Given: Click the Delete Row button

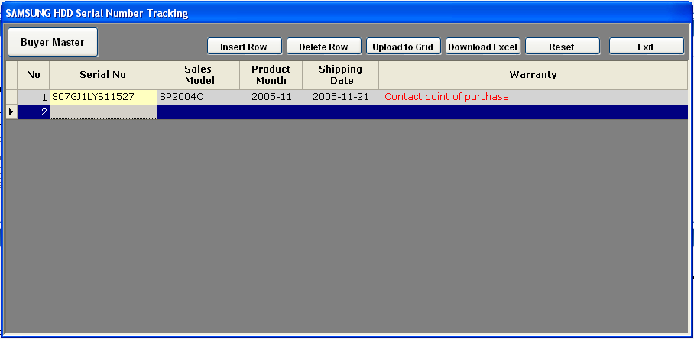Looking at the screenshot, I should (x=324, y=47).
